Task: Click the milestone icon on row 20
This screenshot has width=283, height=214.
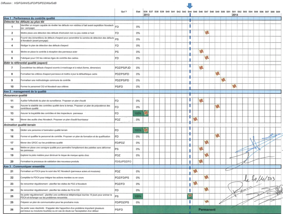Action: [200, 161]
